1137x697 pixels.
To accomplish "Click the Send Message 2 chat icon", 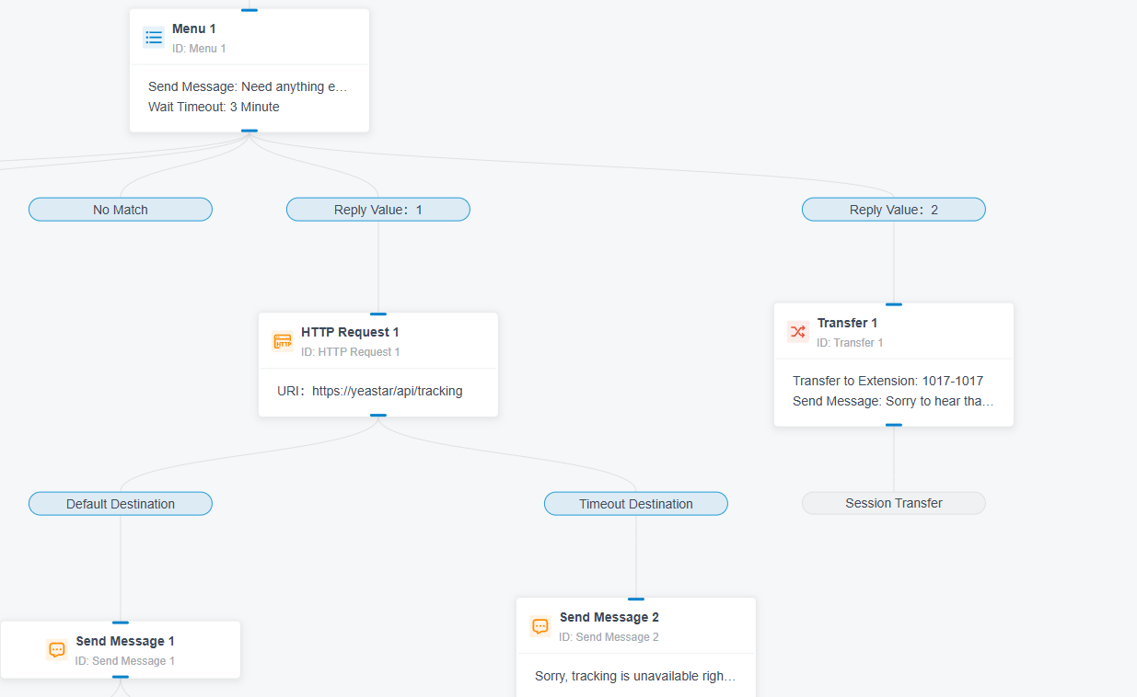I will [540, 626].
